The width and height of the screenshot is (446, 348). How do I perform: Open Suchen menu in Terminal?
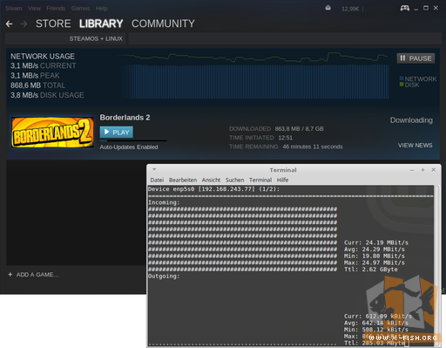(x=234, y=180)
